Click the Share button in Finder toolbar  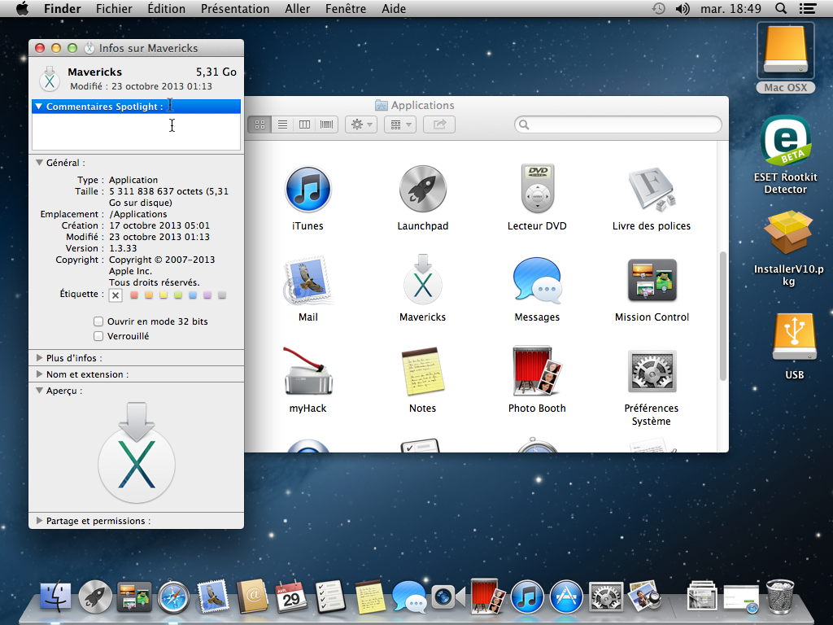point(439,125)
